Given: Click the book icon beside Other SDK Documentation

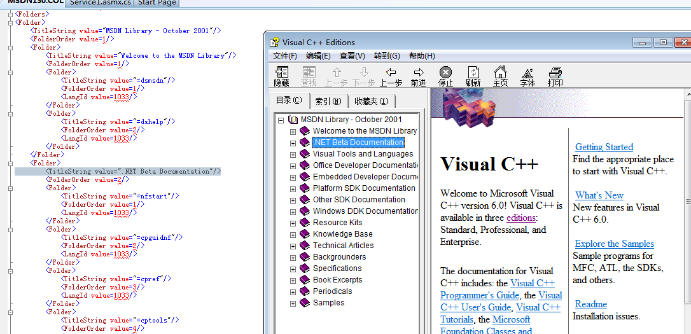Looking at the screenshot, I should 305,200.
